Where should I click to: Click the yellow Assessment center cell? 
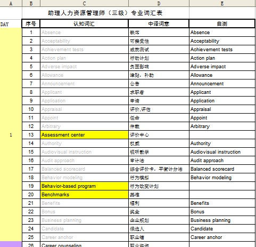pos(84,135)
